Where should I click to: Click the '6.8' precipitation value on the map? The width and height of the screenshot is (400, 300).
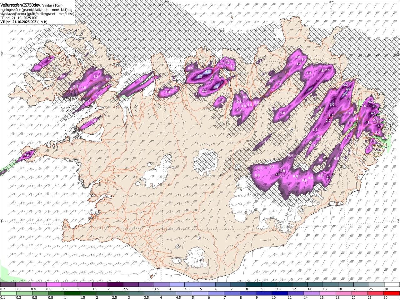coord(207,72)
